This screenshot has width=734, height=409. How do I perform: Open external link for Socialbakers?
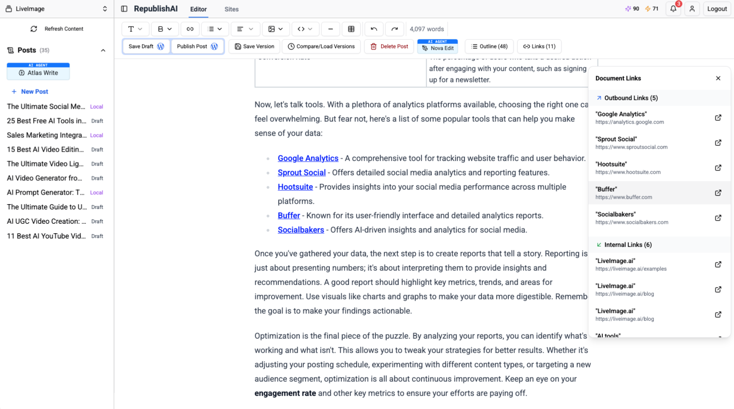click(718, 218)
